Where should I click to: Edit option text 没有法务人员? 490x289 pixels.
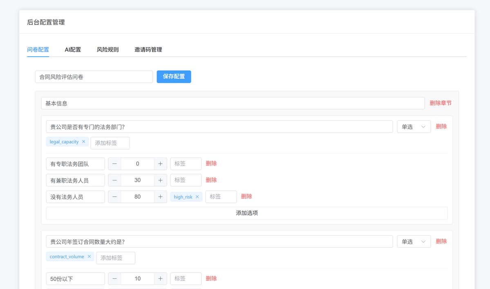[75, 197]
